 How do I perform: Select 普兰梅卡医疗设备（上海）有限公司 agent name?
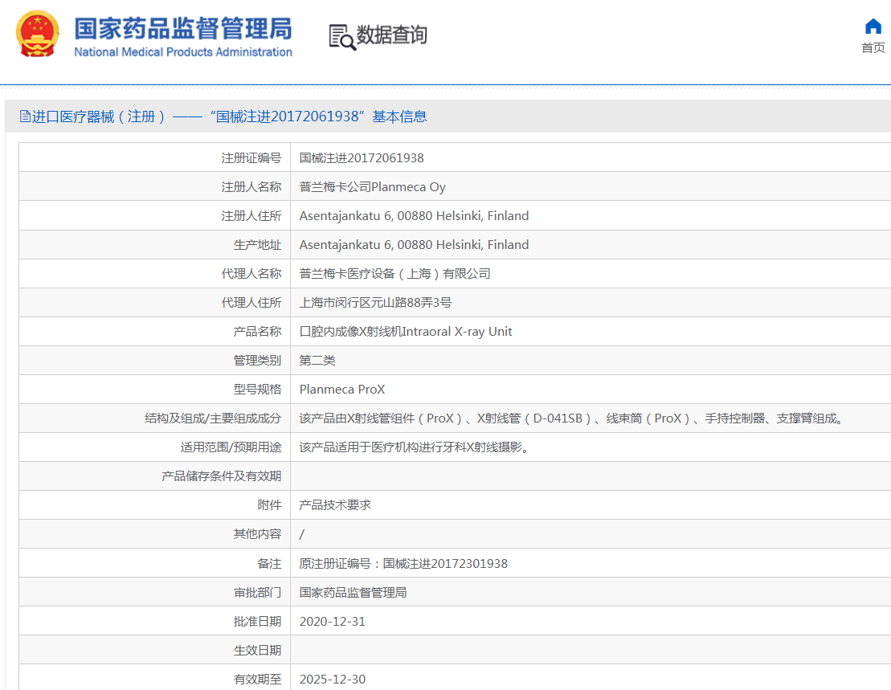[395, 274]
